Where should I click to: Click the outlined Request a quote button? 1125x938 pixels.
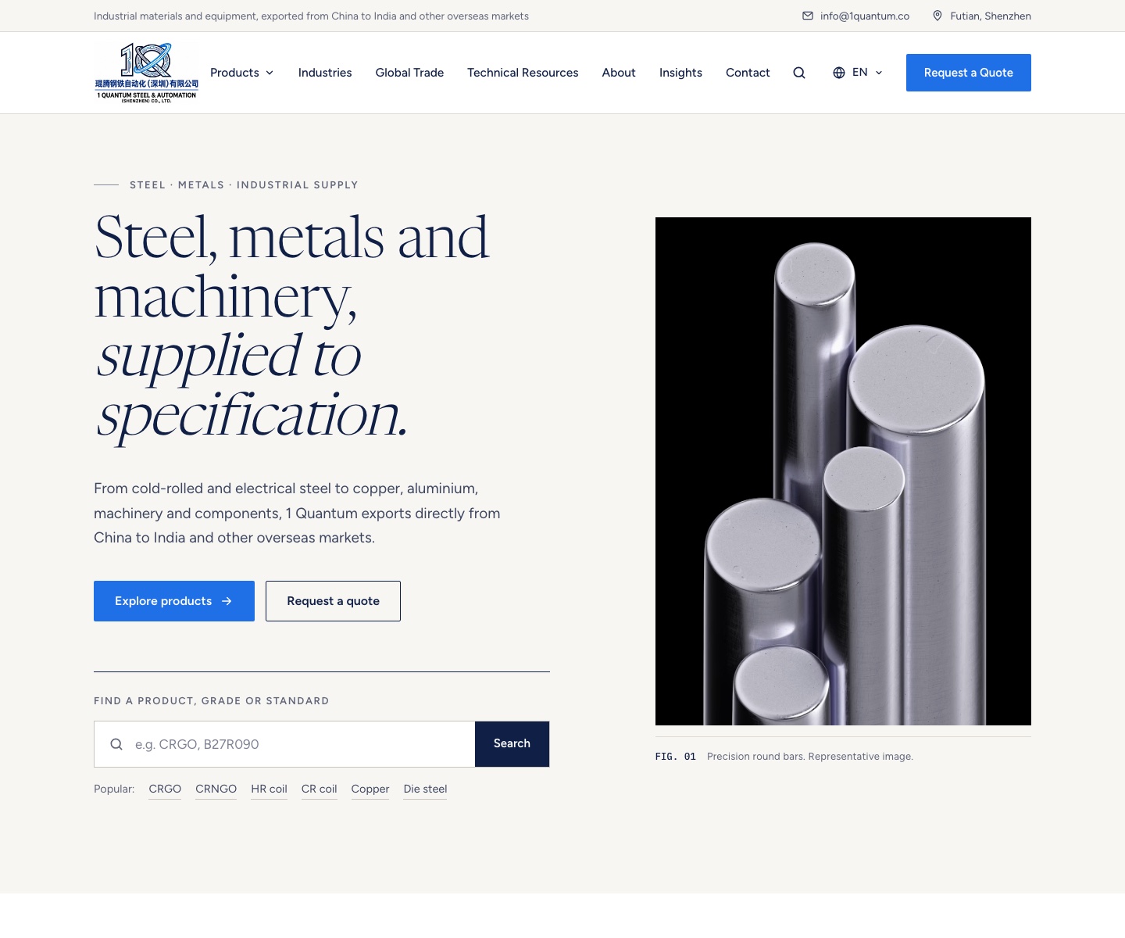[x=333, y=601]
